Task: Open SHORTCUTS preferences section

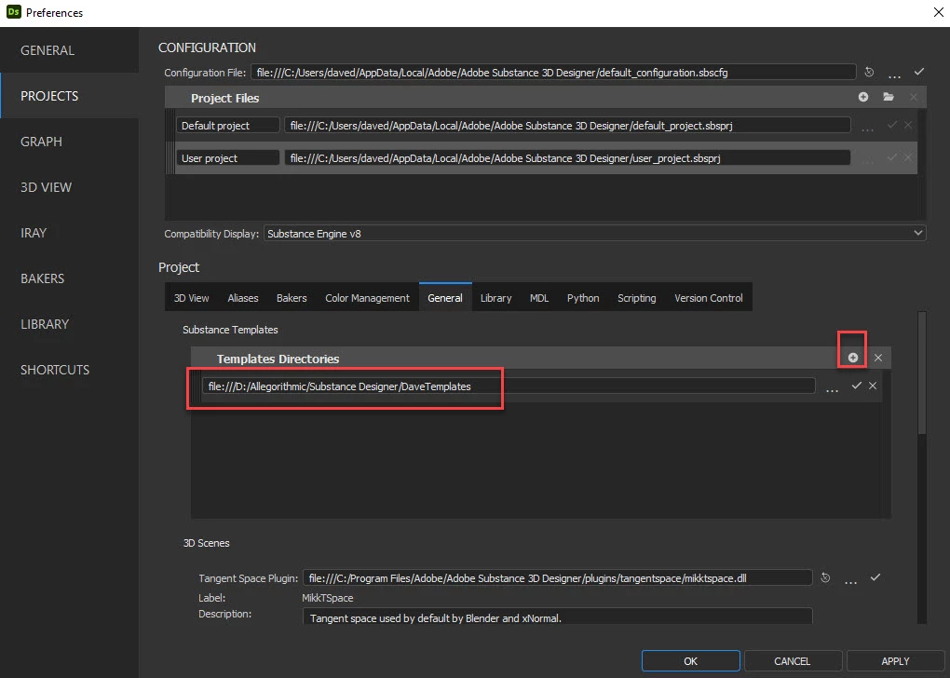Action: [x=69, y=370]
